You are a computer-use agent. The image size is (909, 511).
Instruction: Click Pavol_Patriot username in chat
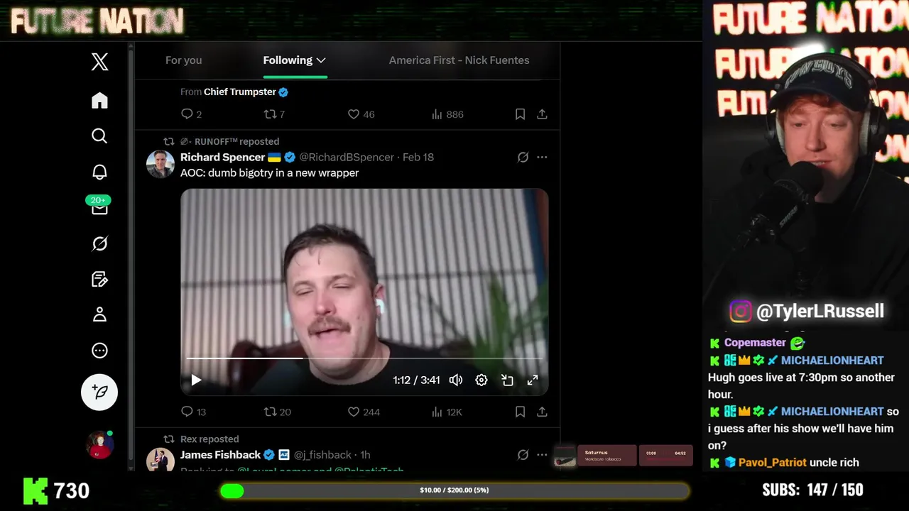[772, 463]
